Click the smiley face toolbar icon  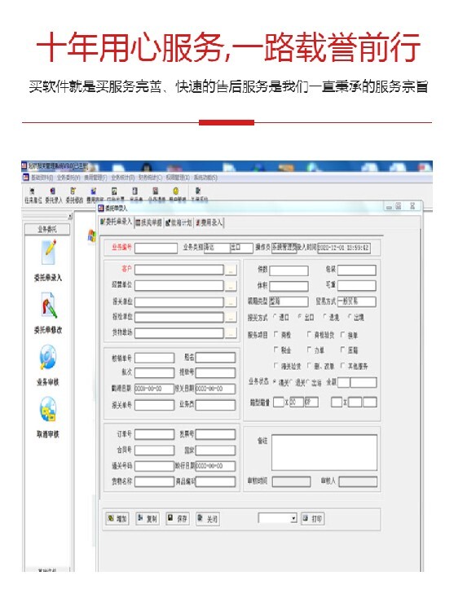pyautogui.click(x=176, y=191)
